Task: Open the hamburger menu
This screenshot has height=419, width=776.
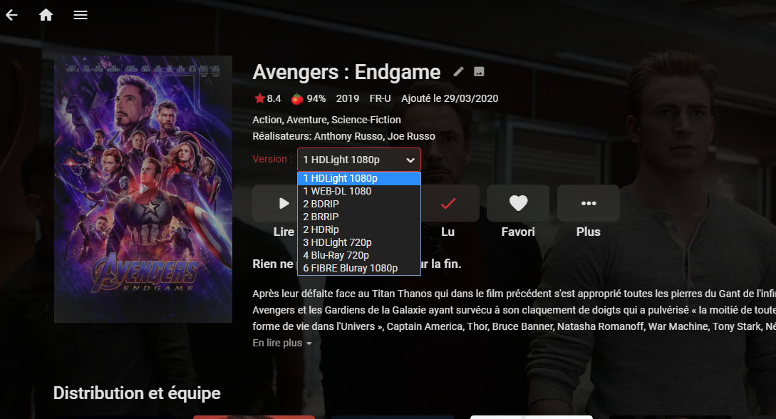Action: coord(81,15)
